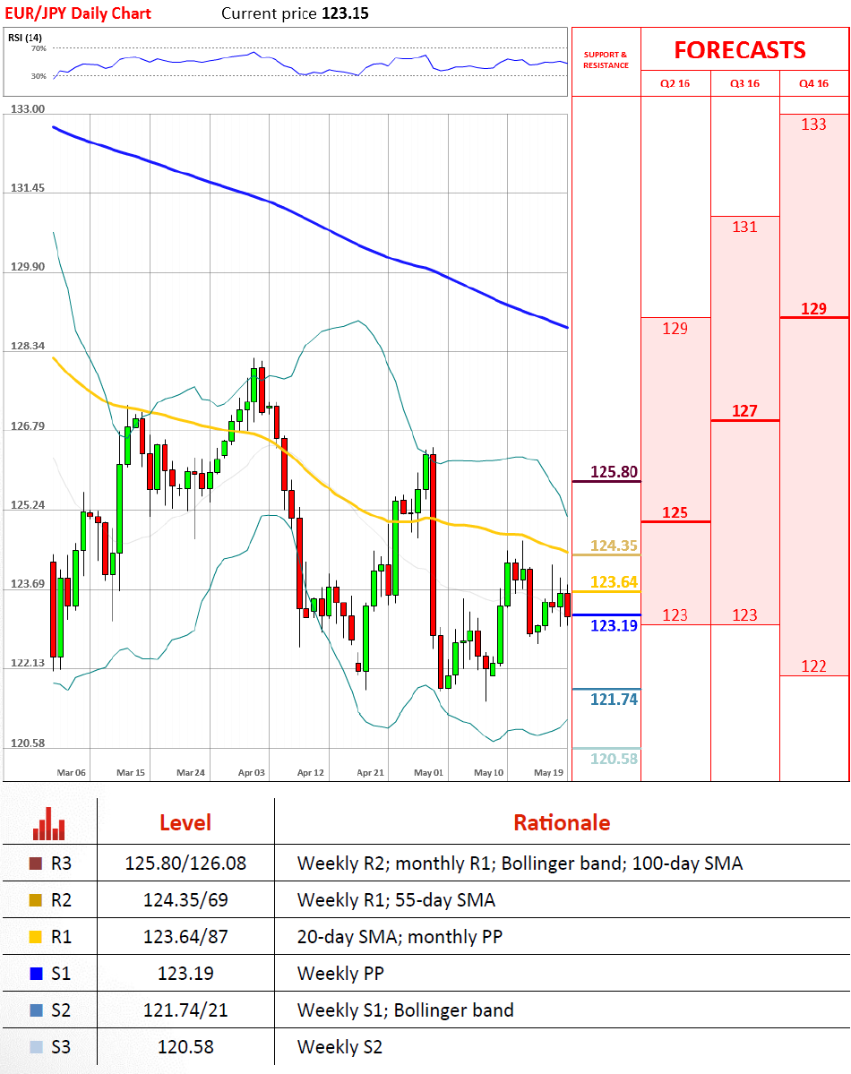Click the 20-day SMA; monthly PP rationale
This screenshot has height=1074, width=851.
coord(400,937)
